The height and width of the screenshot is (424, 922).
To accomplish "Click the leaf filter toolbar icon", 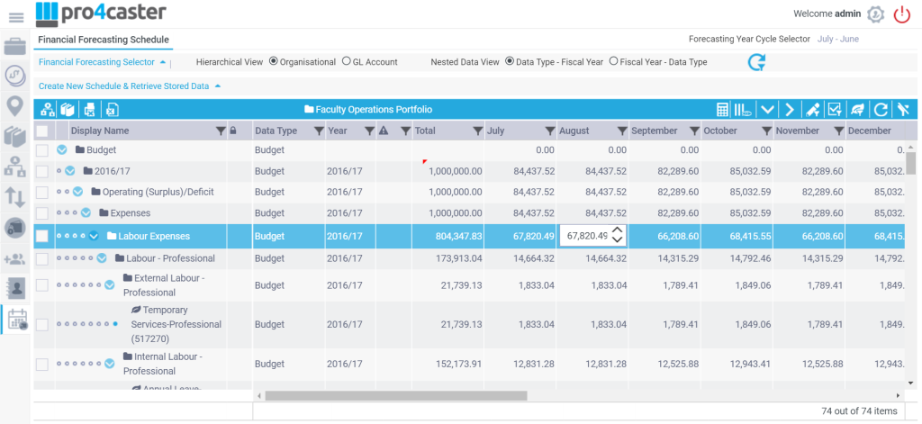I will (x=858, y=110).
